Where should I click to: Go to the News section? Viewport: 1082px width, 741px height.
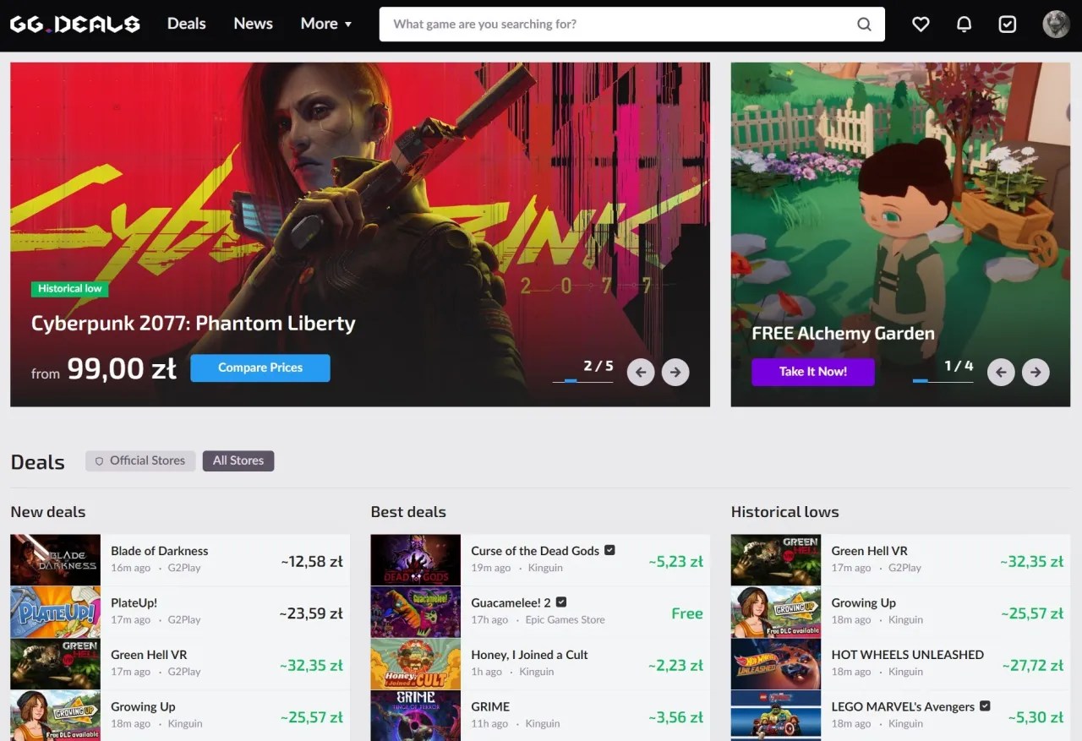point(253,24)
